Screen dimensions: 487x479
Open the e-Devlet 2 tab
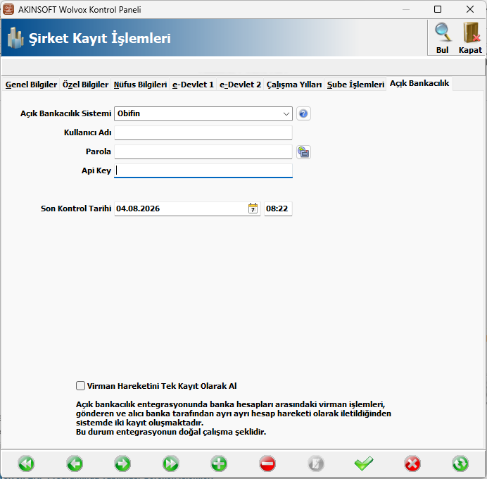click(x=241, y=85)
